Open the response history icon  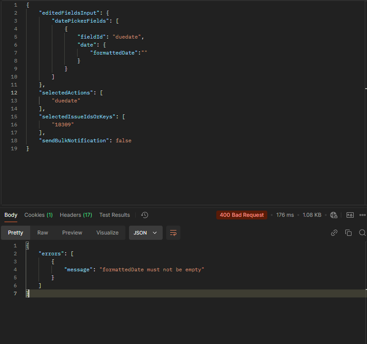click(144, 215)
